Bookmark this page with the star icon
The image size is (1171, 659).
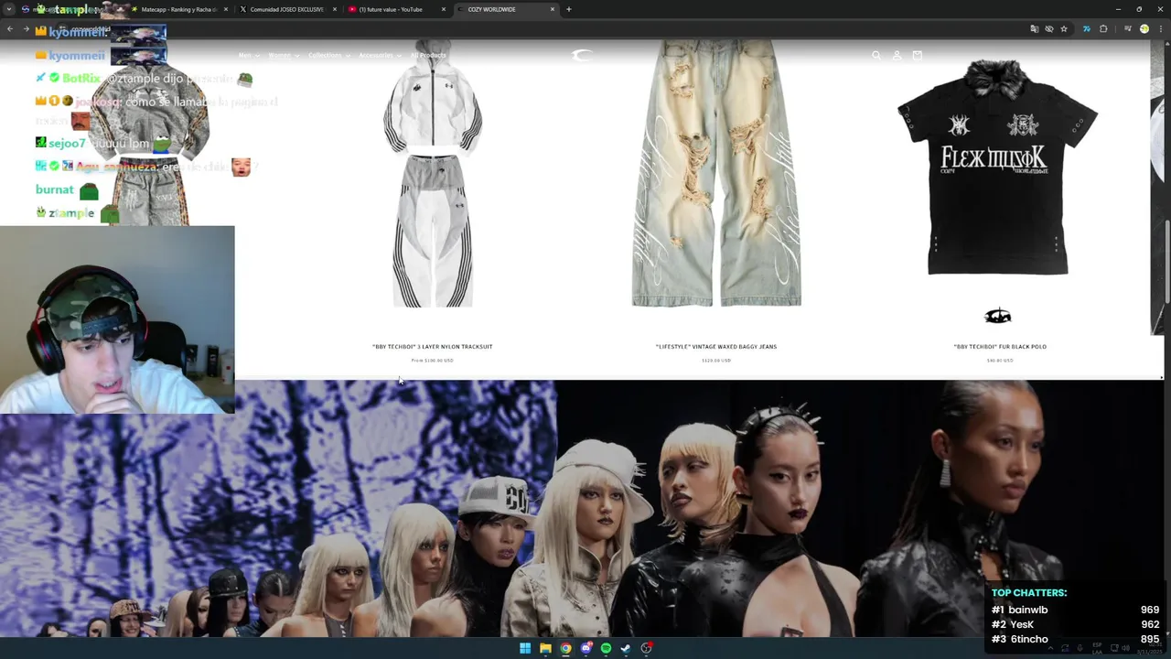pyautogui.click(x=1064, y=28)
